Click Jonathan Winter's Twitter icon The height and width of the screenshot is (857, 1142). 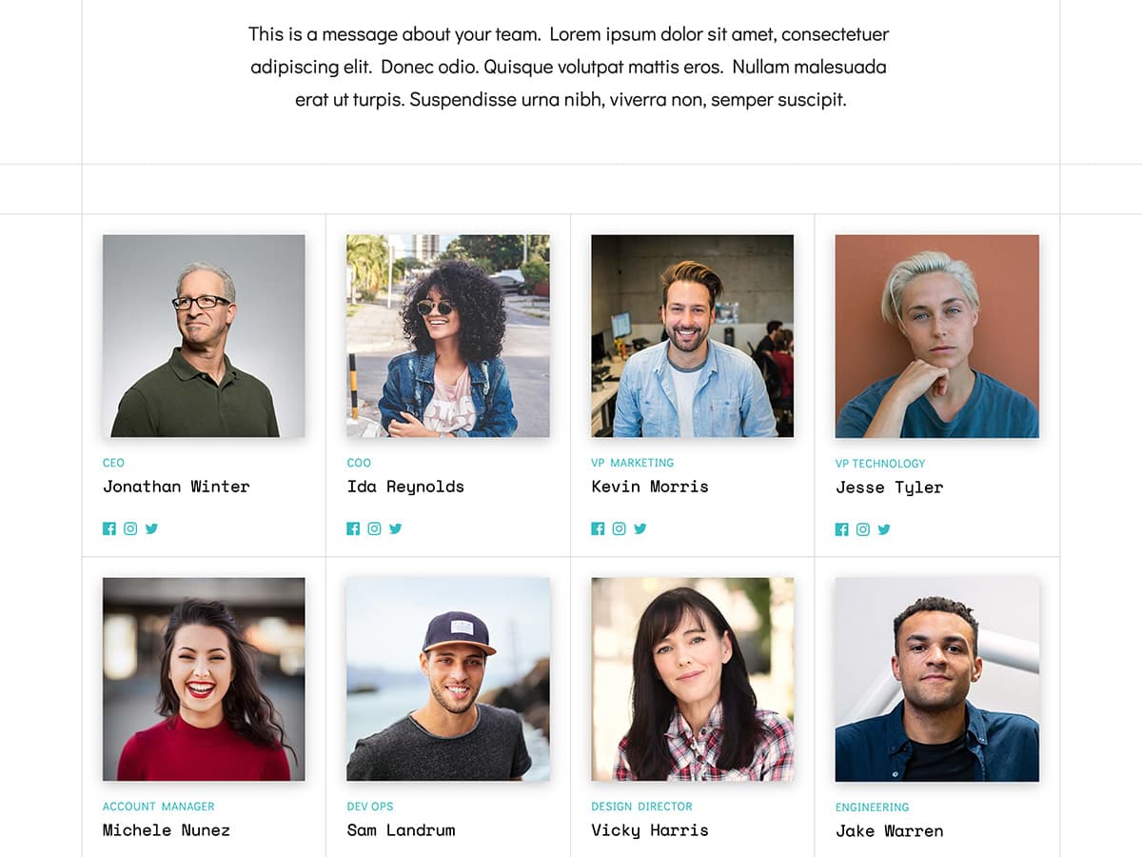tap(151, 528)
